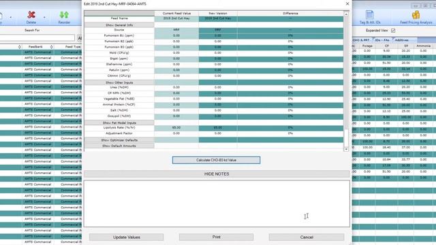The height and width of the screenshot is (245, 436).
Task: Select the Mold (CFU/g) New Version value
Action: pos(218,53)
